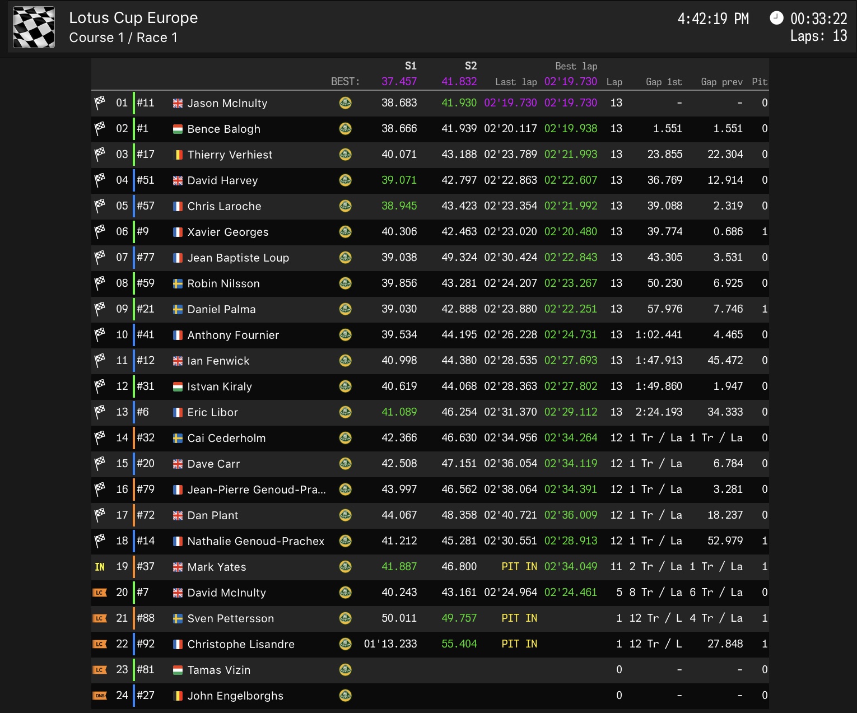Screen dimensions: 857x713
Task: Click the finish flag icon for Jason McInulty
Action: coord(100,102)
